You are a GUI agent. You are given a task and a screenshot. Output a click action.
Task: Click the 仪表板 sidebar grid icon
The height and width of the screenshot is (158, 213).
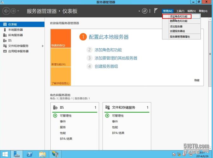pyautogui.click(x=5, y=24)
